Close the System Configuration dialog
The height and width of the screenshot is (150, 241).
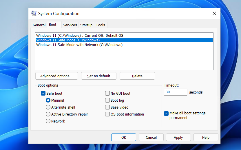[214, 13]
